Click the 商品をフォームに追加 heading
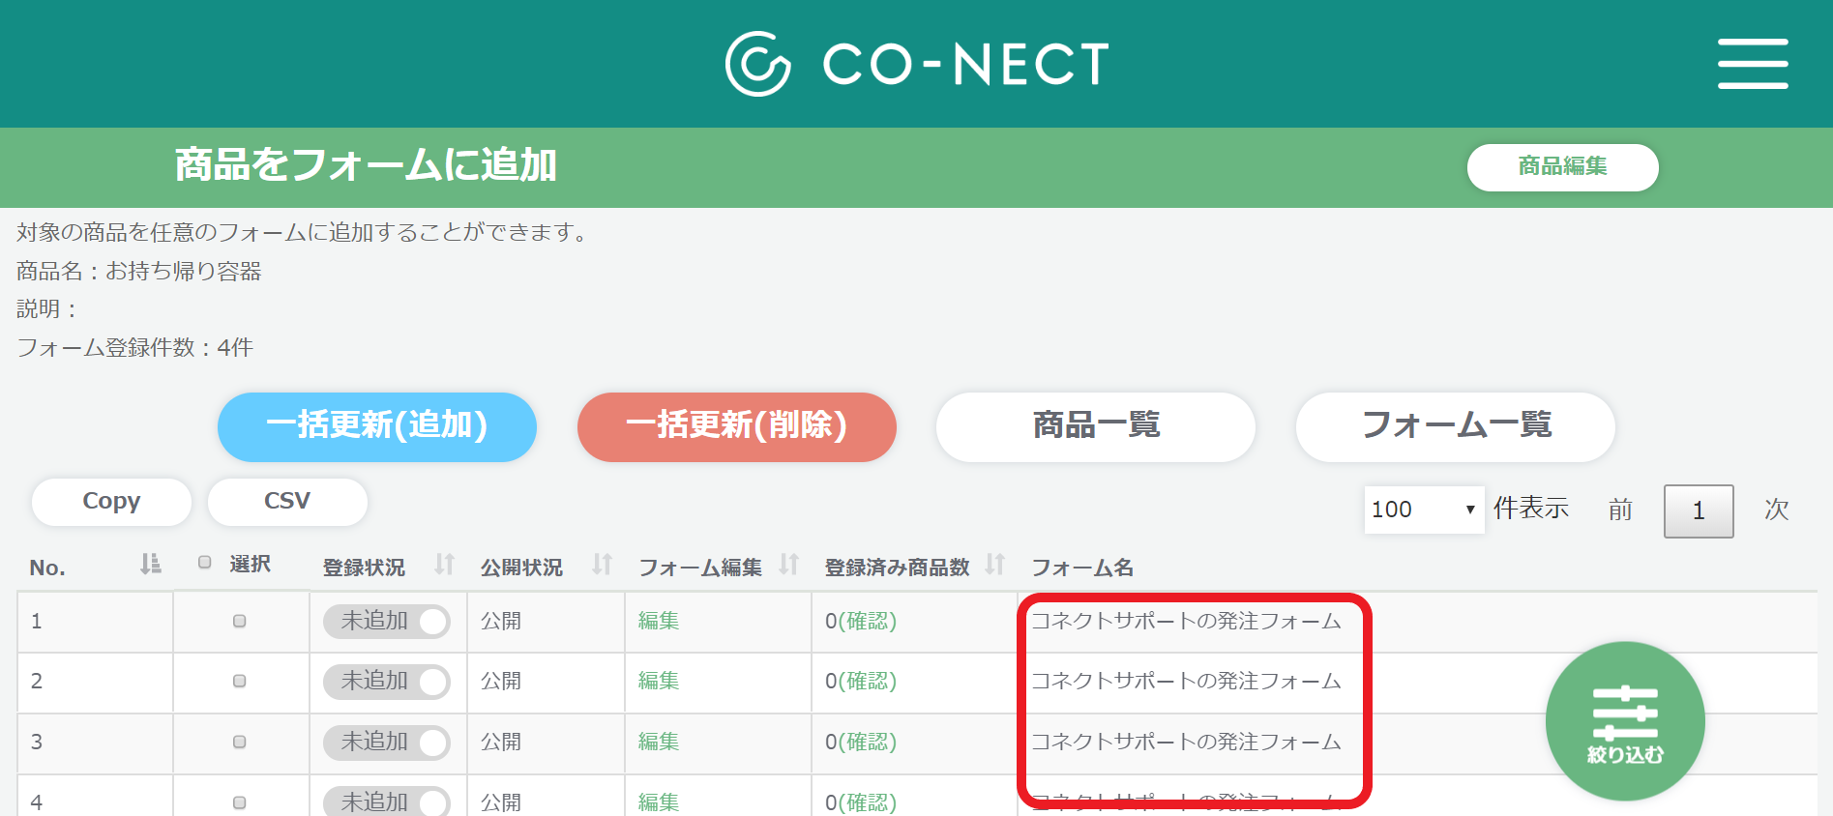Image resolution: width=1833 pixels, height=816 pixels. pos(366,165)
